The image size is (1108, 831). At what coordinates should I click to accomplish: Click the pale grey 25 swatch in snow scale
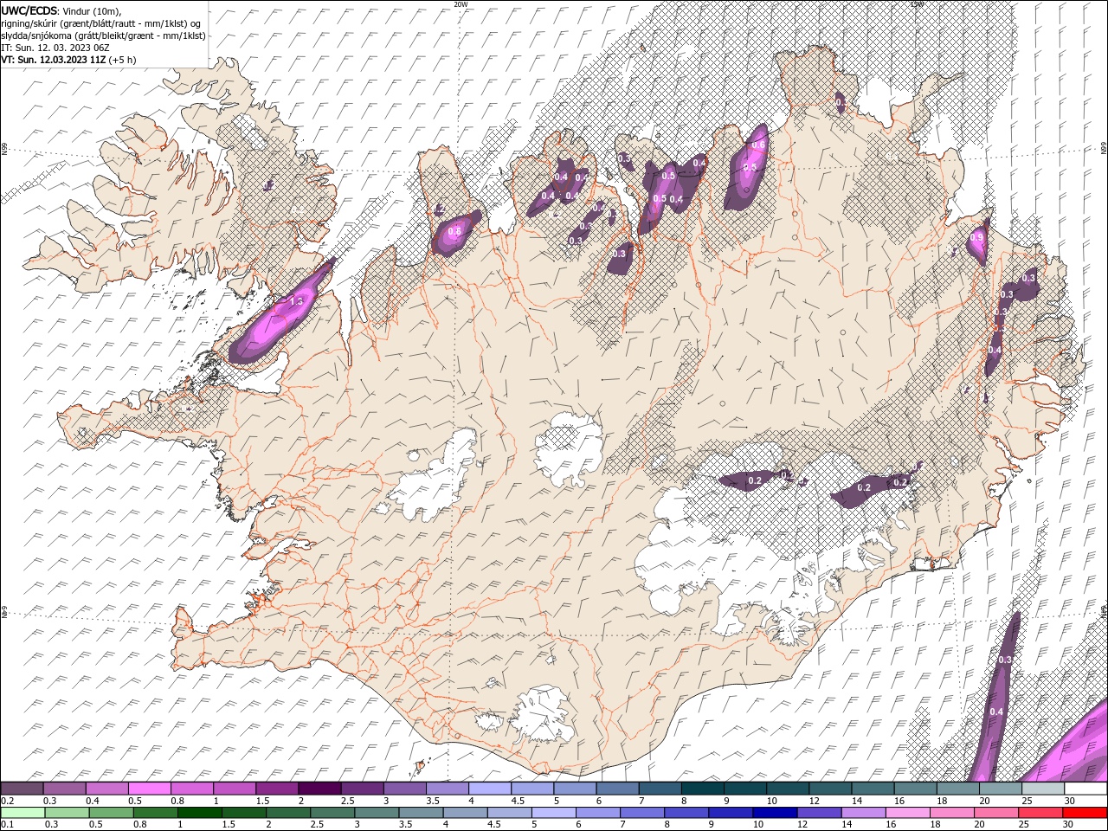pyautogui.click(x=1043, y=789)
